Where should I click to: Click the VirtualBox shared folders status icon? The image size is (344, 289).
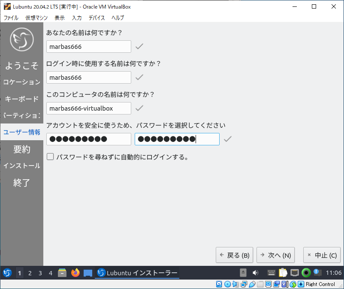pos(260,284)
